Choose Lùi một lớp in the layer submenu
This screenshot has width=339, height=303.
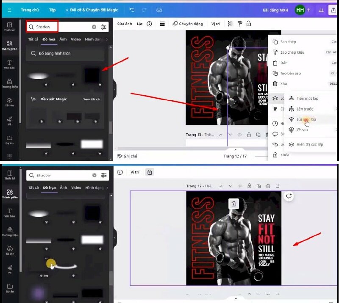click(x=306, y=119)
